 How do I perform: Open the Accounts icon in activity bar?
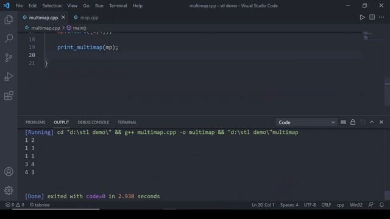click(9, 172)
